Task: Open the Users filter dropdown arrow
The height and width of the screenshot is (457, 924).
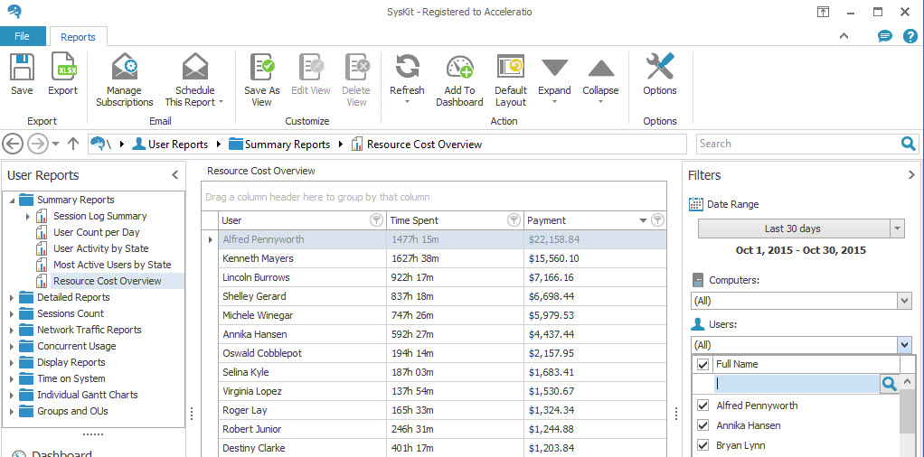Action: coord(904,344)
